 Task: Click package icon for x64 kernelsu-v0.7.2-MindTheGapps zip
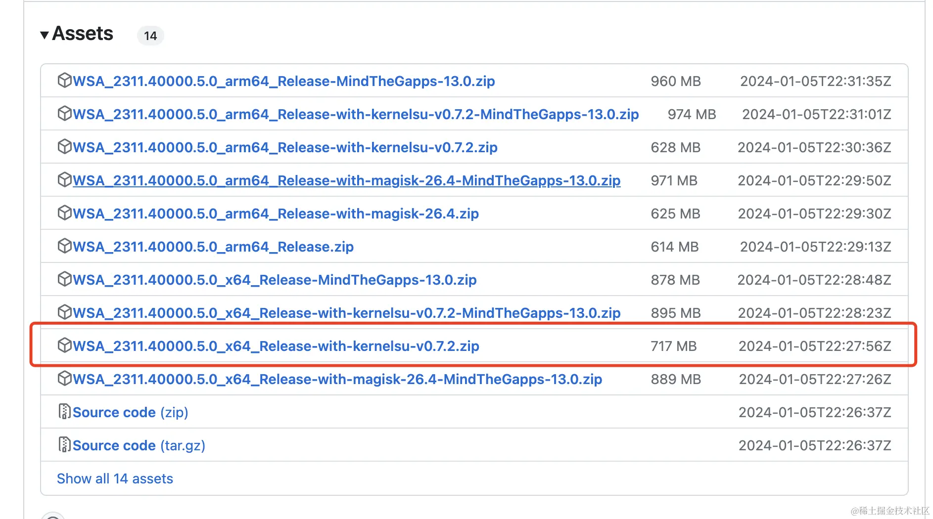tap(65, 312)
